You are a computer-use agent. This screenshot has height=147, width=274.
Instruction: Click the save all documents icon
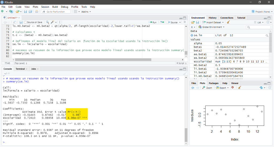pos(30,12)
